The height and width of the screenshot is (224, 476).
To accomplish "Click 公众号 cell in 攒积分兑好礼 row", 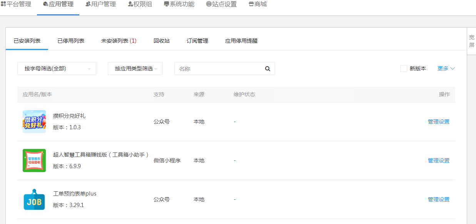I will click(x=162, y=122).
